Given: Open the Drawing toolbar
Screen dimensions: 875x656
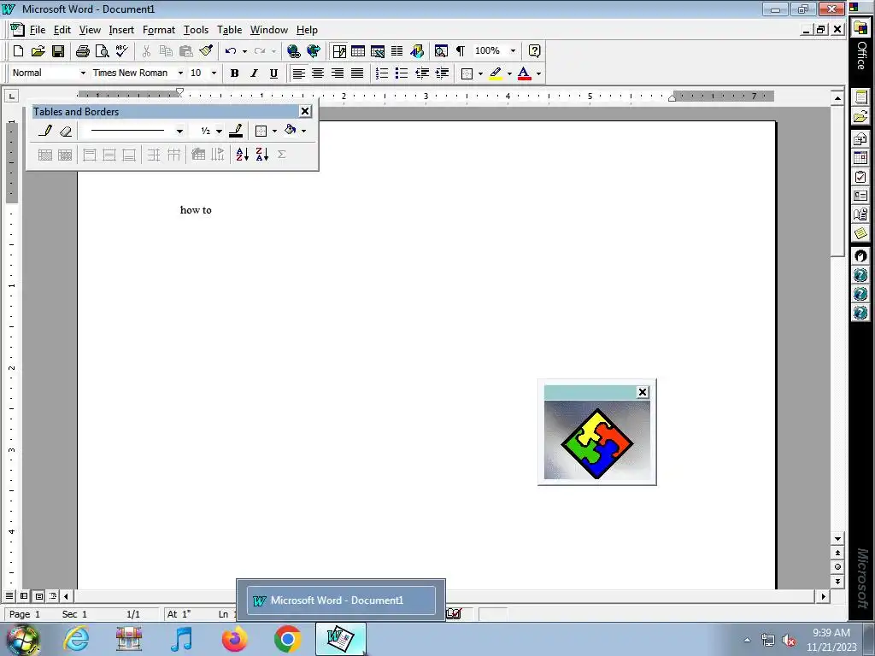Looking at the screenshot, I should point(417,51).
